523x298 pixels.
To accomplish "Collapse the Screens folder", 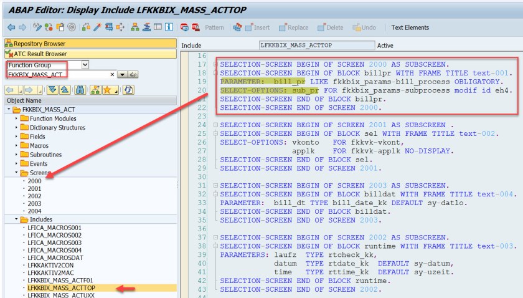I will [x=16, y=173].
